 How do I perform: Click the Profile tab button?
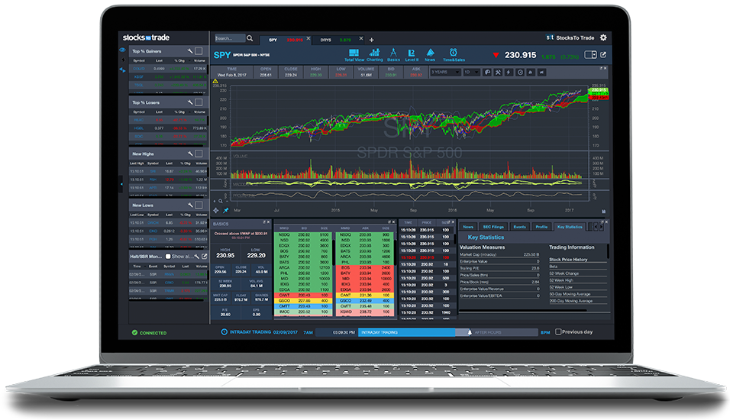(x=541, y=227)
